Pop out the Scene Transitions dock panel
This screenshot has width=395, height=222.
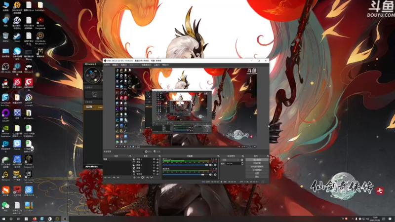pos(243,156)
